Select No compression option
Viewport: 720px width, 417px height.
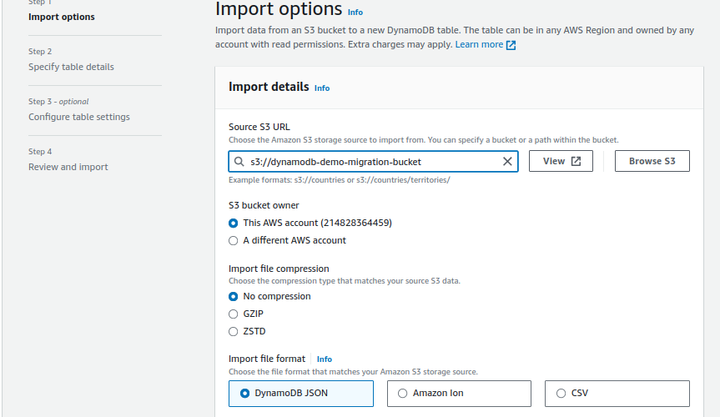pos(234,297)
